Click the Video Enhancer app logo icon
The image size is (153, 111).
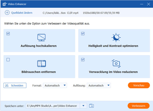[5, 4]
